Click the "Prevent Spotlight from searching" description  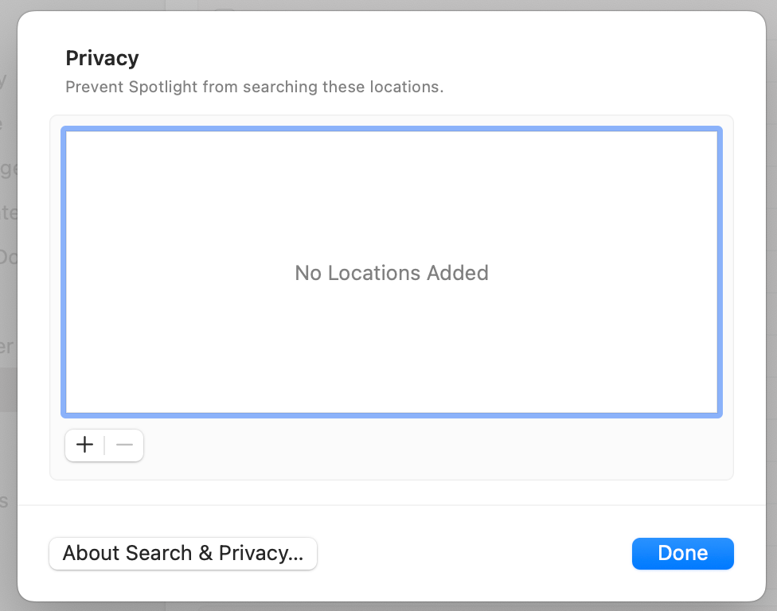254,87
